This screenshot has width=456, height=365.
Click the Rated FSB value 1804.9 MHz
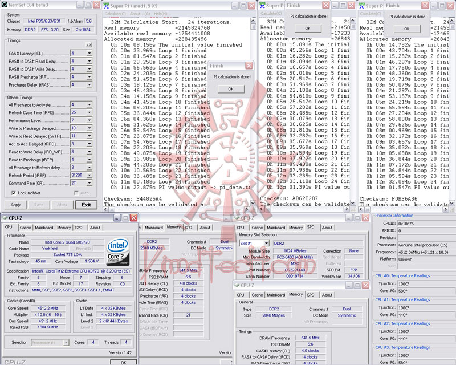48,327
